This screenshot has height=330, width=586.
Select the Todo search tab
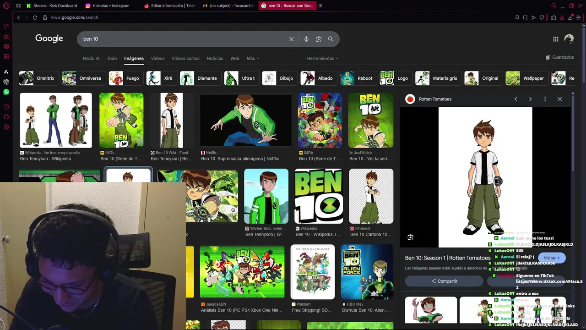pos(112,58)
